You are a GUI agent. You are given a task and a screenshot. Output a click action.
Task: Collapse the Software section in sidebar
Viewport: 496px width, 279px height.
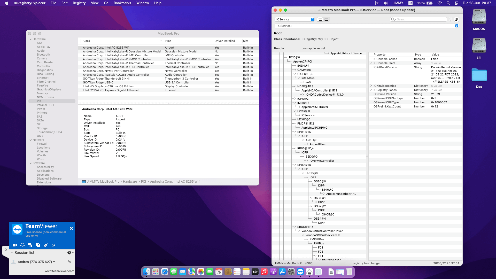[x=31, y=163]
